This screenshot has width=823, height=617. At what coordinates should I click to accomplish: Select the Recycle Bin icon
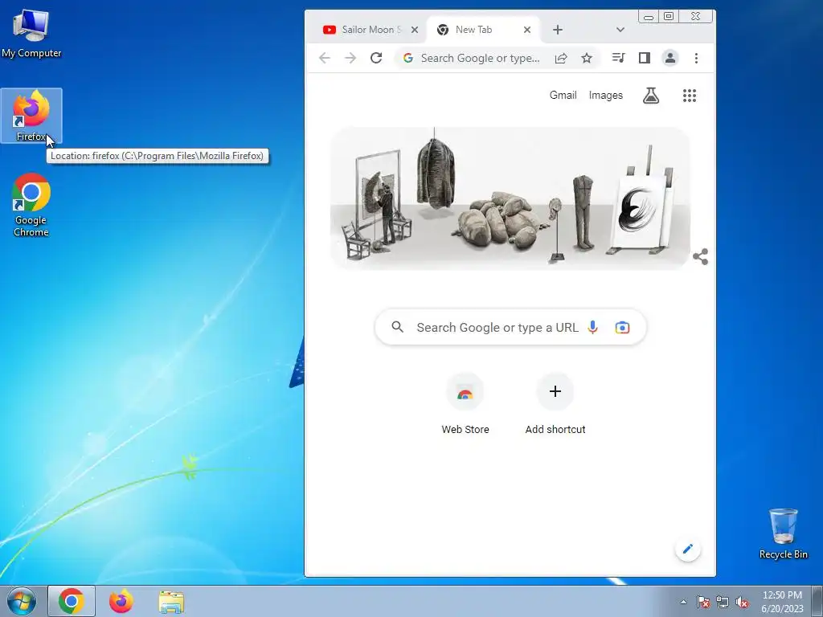[783, 533]
